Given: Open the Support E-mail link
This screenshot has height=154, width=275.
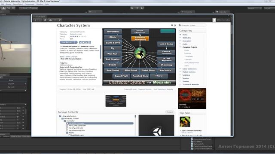Looking at the screenshot, I should 130,89.
